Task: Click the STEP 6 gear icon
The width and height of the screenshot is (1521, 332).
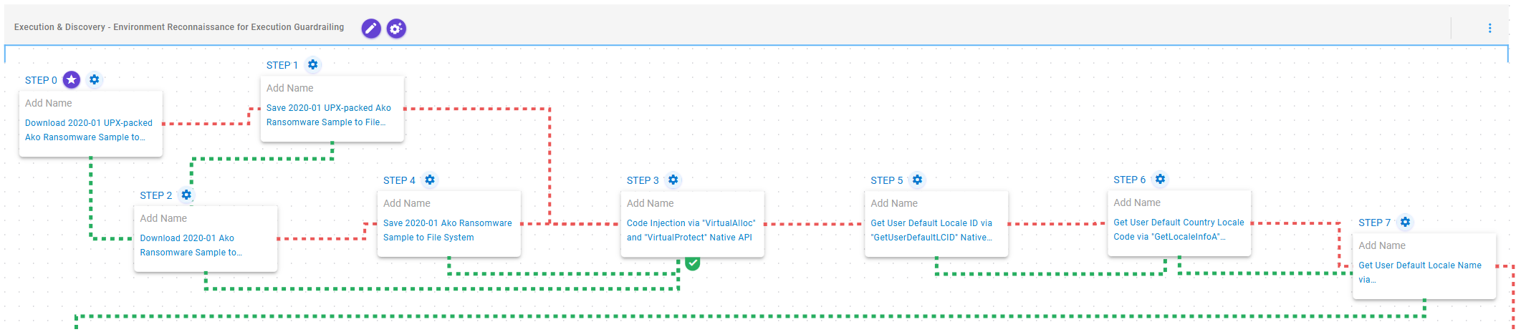Action: pos(1161,179)
